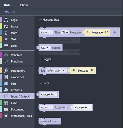This screenshot has height=128, width=123.
Task: Click the Input / Output window icon
Action: point(6,96)
